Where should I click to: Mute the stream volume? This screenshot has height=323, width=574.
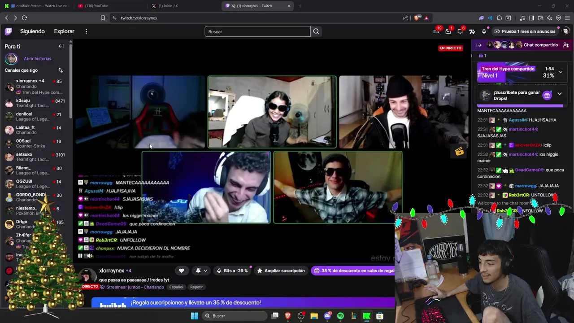coord(89,256)
